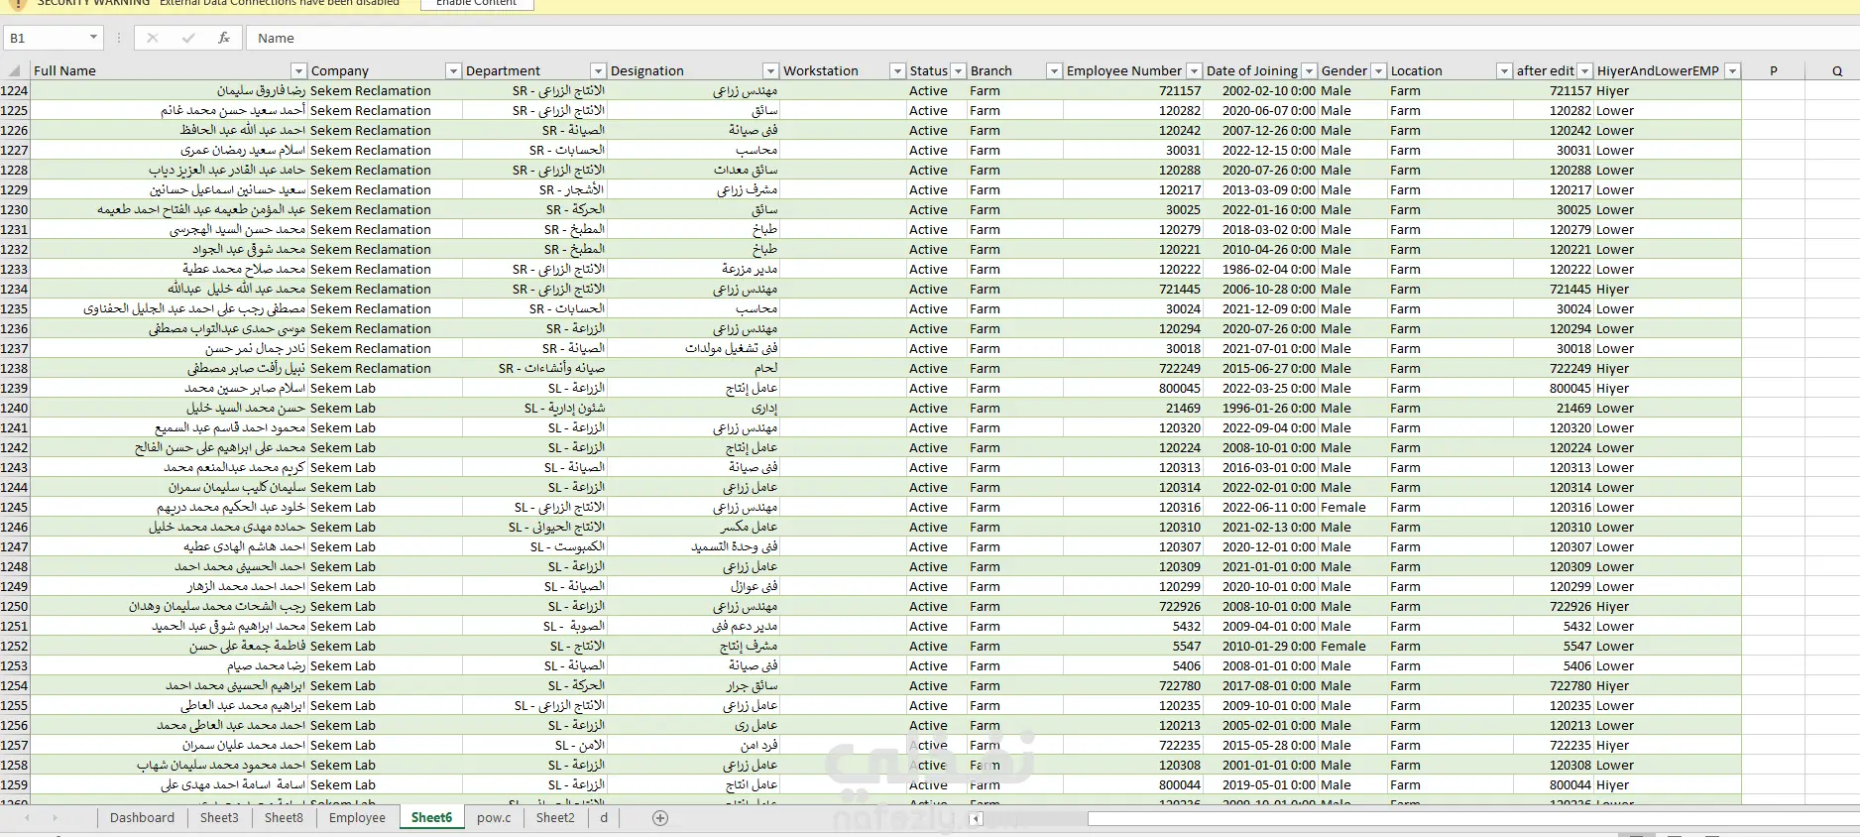Select row header 1250
Image resolution: width=1860 pixels, height=837 pixels.
pyautogui.click(x=15, y=606)
